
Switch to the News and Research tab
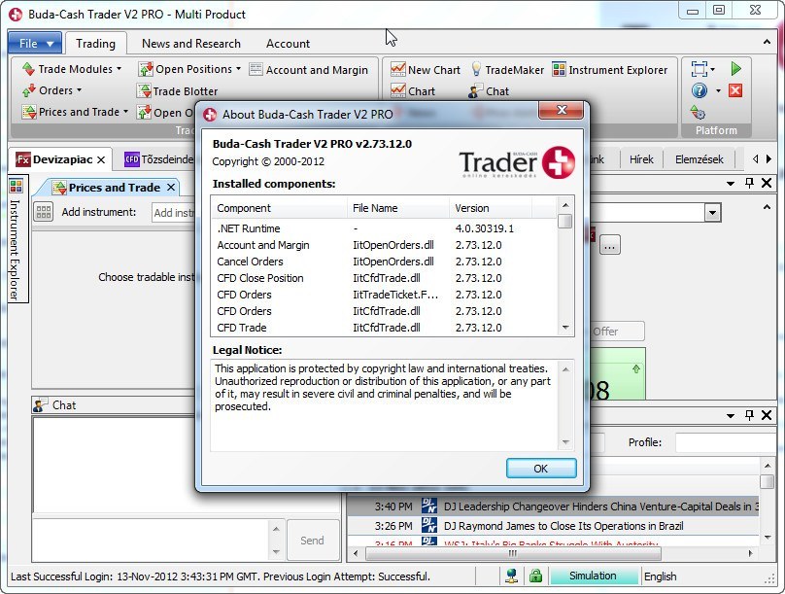(190, 43)
